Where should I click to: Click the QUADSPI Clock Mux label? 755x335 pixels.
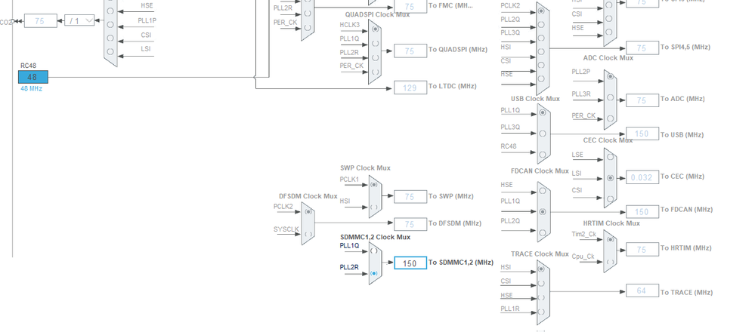pyautogui.click(x=377, y=14)
